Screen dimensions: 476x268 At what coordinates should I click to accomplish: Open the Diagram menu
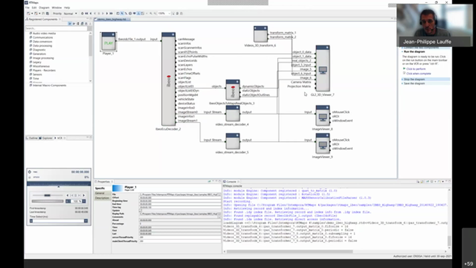point(44,7)
